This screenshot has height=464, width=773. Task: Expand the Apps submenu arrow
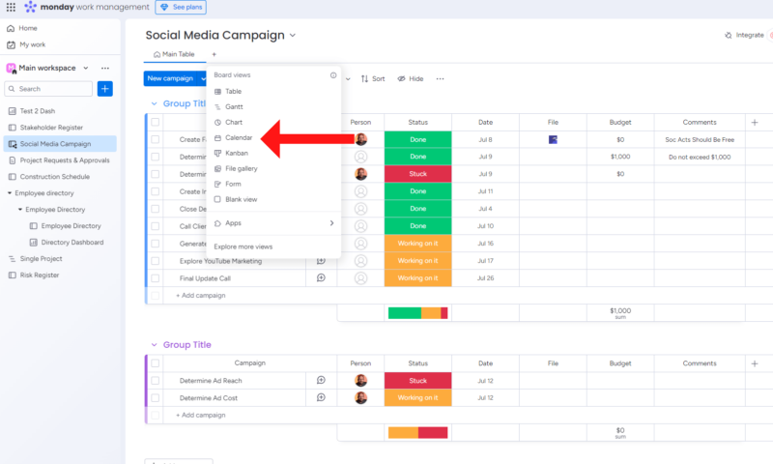click(x=331, y=223)
